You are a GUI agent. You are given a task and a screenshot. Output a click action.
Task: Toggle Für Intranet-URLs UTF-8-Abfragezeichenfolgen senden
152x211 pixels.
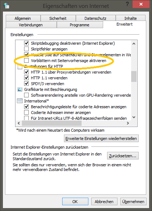(x=26, y=118)
